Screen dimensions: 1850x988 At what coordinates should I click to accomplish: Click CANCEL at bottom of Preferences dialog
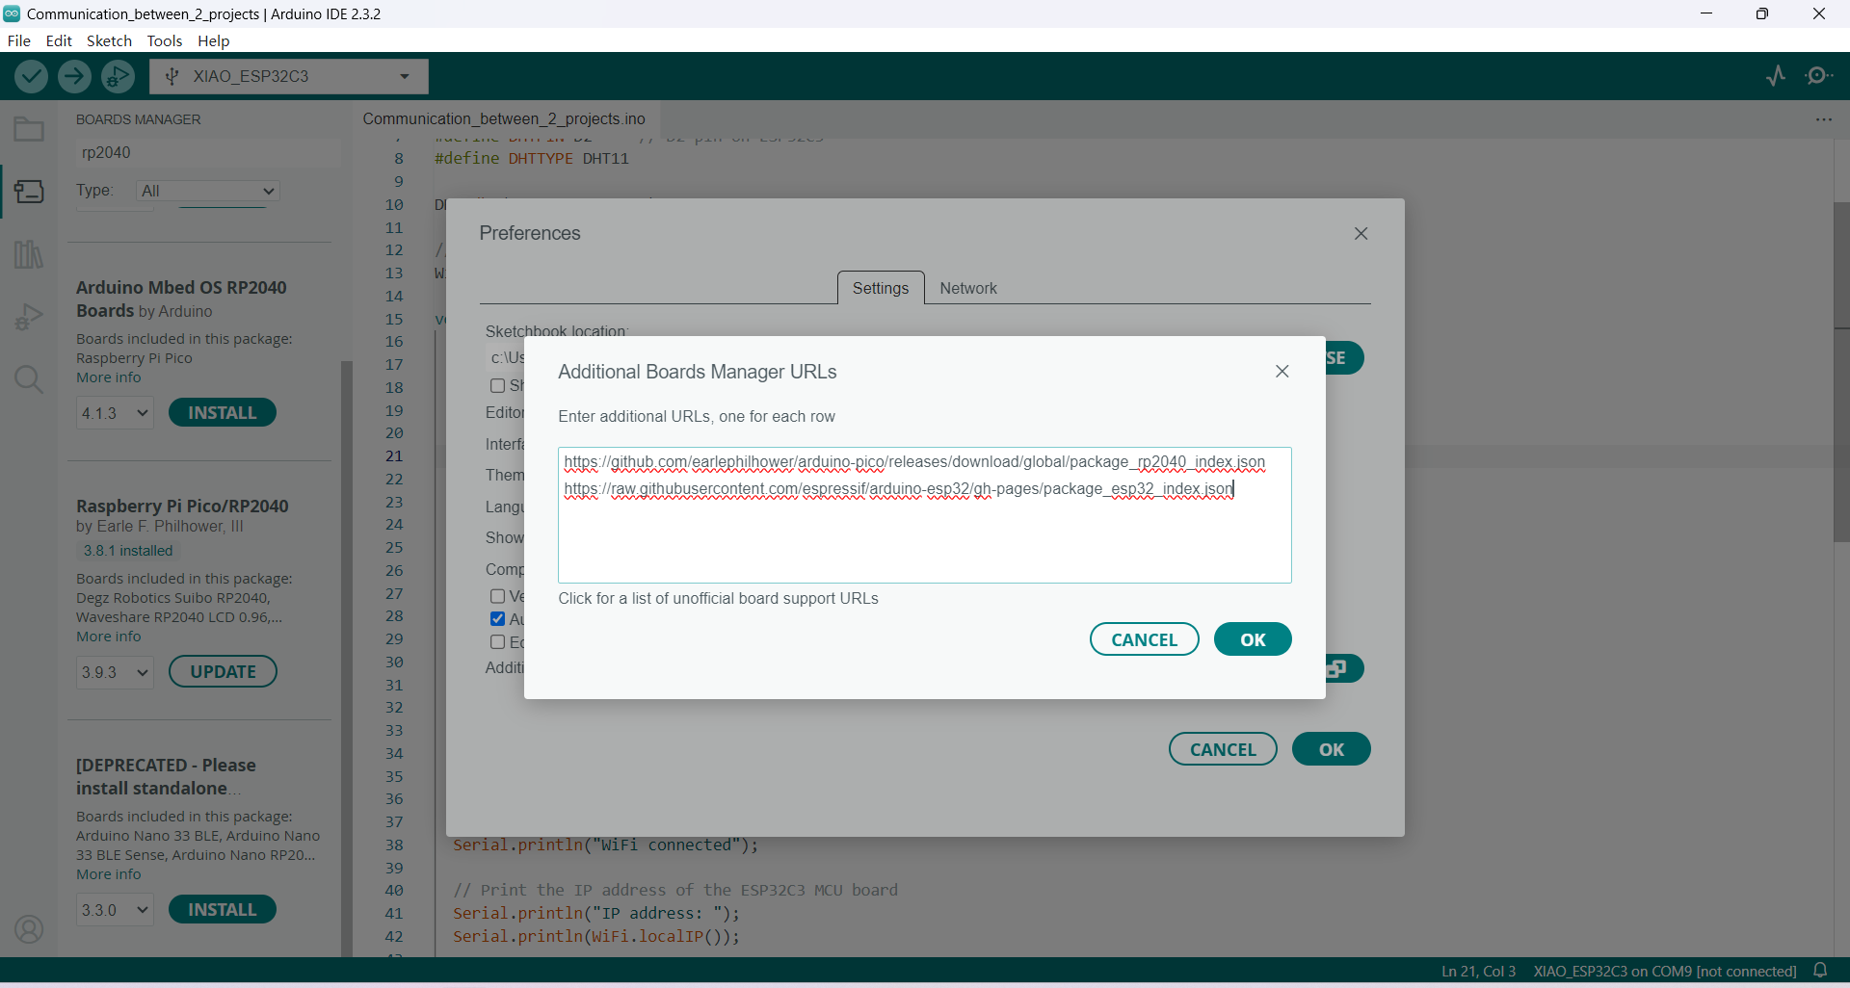[1223, 749]
